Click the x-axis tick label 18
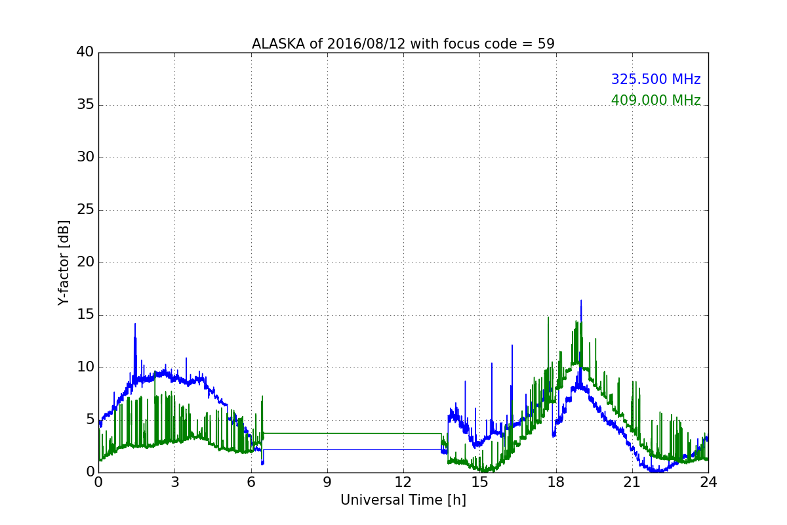The image size is (787, 525). point(556,482)
